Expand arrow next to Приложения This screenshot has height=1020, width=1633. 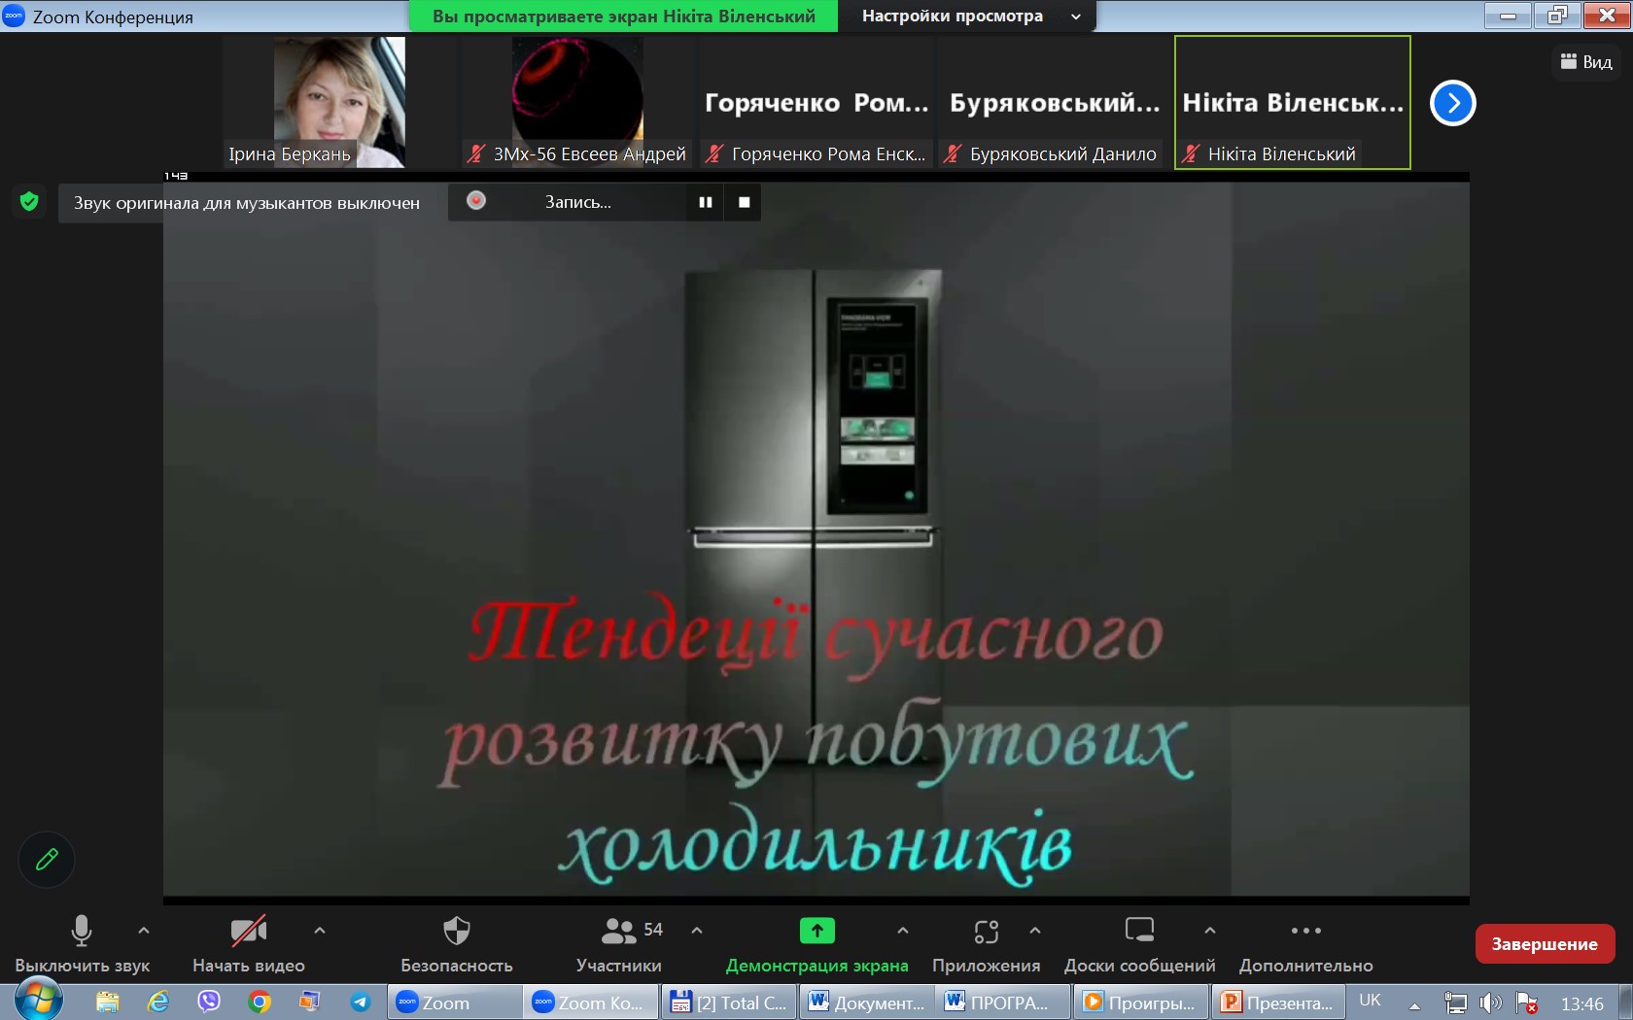click(1035, 931)
